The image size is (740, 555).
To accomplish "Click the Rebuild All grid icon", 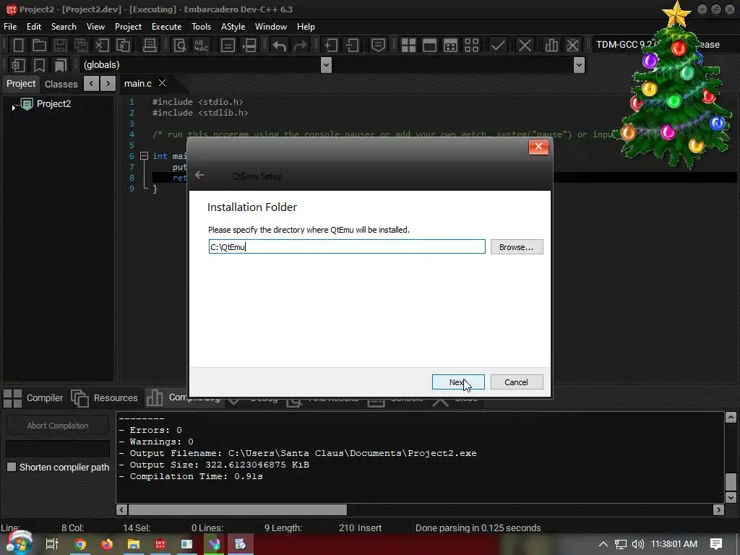I will coord(471,46).
